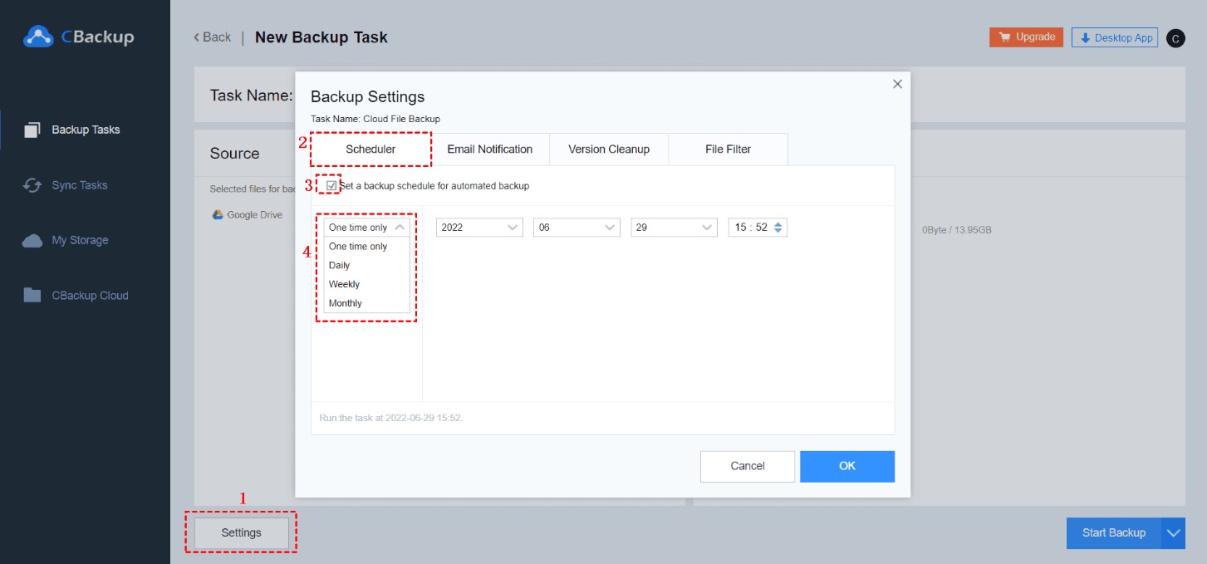Switch to the Email Notification tab
Viewport: 1207px width, 564px height.
(490, 150)
